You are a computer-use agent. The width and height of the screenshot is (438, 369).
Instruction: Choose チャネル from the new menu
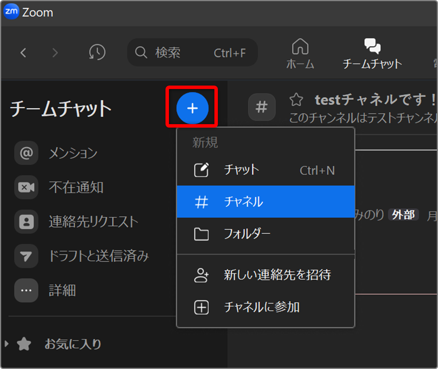(x=266, y=202)
